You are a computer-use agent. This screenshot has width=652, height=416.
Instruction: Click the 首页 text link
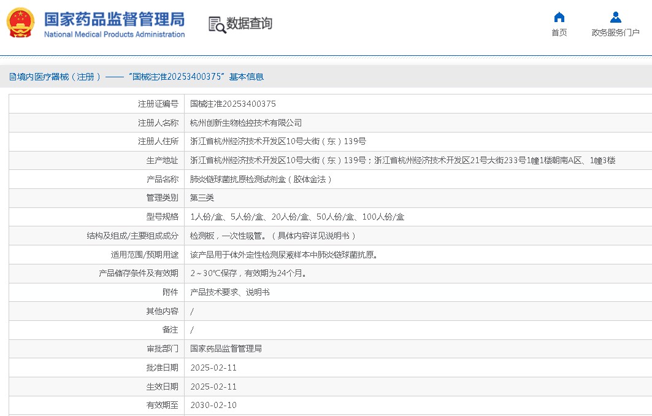pyautogui.click(x=559, y=33)
